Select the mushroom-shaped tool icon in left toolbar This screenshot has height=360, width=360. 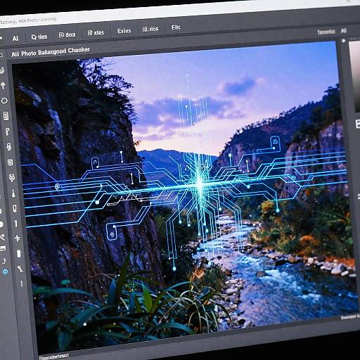(4, 85)
